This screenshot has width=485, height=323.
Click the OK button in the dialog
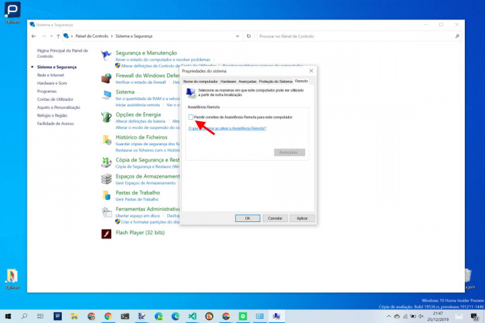247,218
